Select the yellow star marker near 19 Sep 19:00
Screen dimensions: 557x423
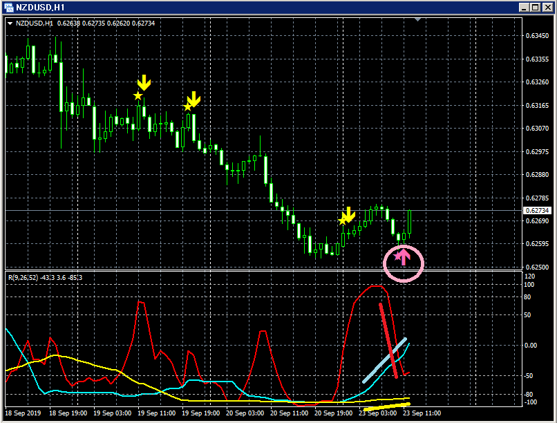click(187, 106)
